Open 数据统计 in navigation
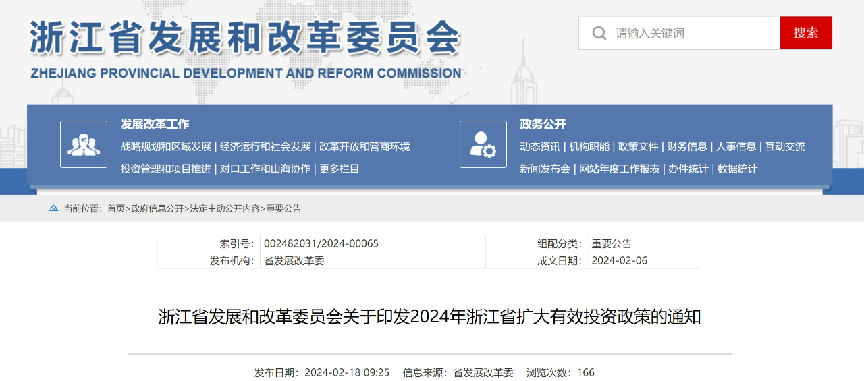864x381 pixels. 737,169
